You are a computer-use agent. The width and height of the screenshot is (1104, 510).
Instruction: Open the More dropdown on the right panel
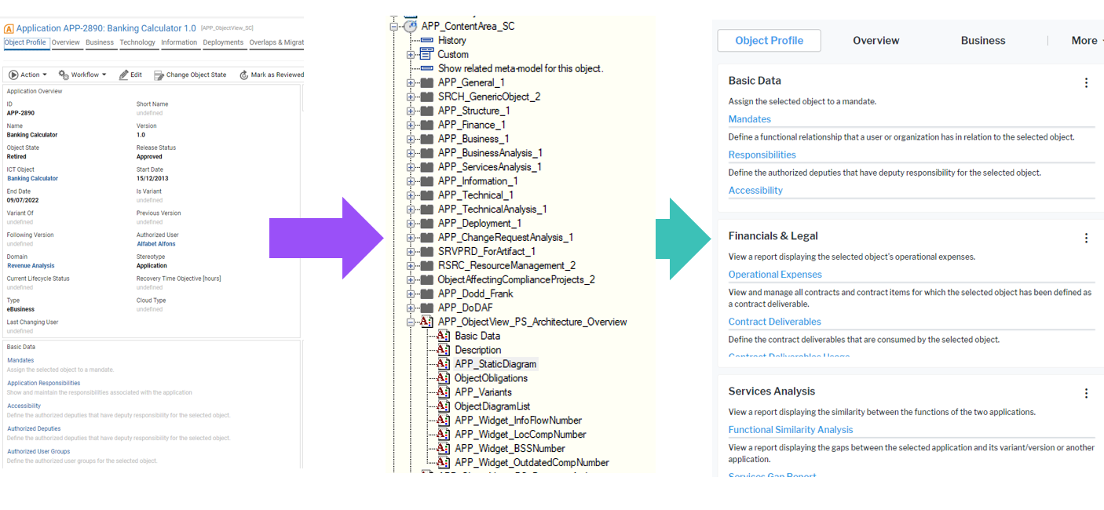coord(1086,40)
